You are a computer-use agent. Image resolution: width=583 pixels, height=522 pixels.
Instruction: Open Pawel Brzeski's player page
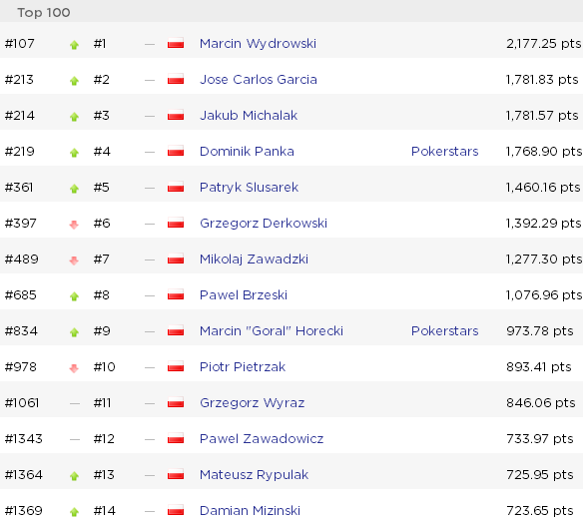point(244,295)
